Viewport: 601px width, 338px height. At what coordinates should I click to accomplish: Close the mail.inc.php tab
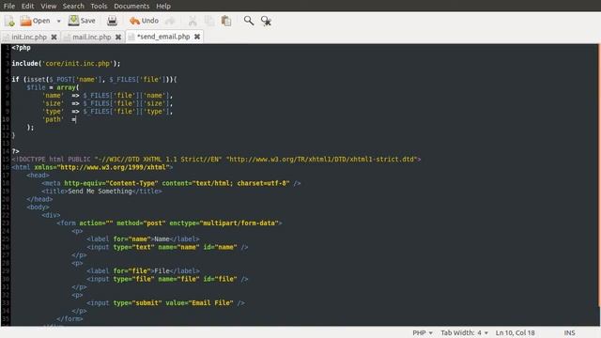tap(118, 37)
